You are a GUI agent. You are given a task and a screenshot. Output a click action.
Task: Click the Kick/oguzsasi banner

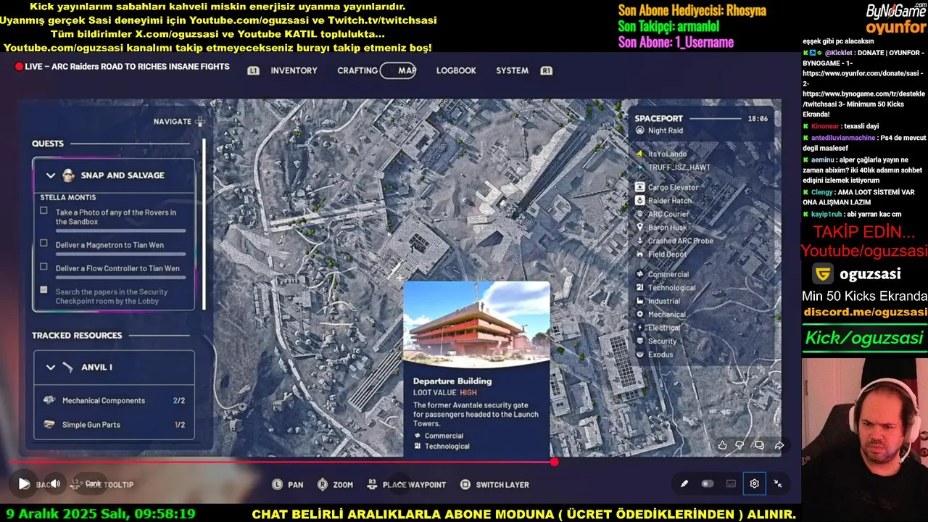(864, 338)
